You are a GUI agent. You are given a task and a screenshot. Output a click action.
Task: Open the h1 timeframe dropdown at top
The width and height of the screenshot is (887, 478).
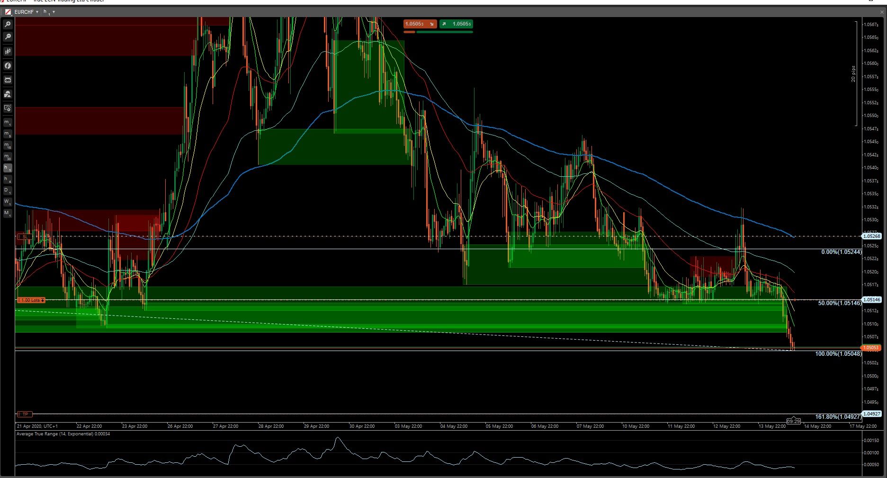click(x=49, y=12)
